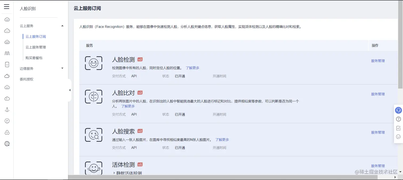Click the 人脸搜索 service title
The image size is (403, 180).
pyautogui.click(x=123, y=131)
